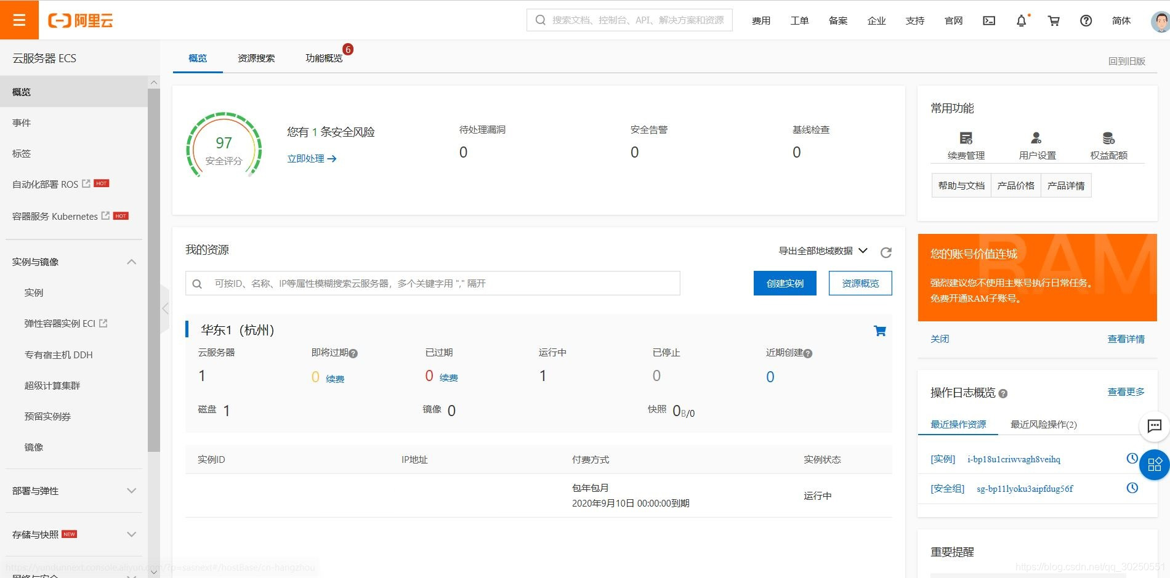The height and width of the screenshot is (578, 1170).
Task: Close the RAM banner with 关闭
Action: point(940,339)
